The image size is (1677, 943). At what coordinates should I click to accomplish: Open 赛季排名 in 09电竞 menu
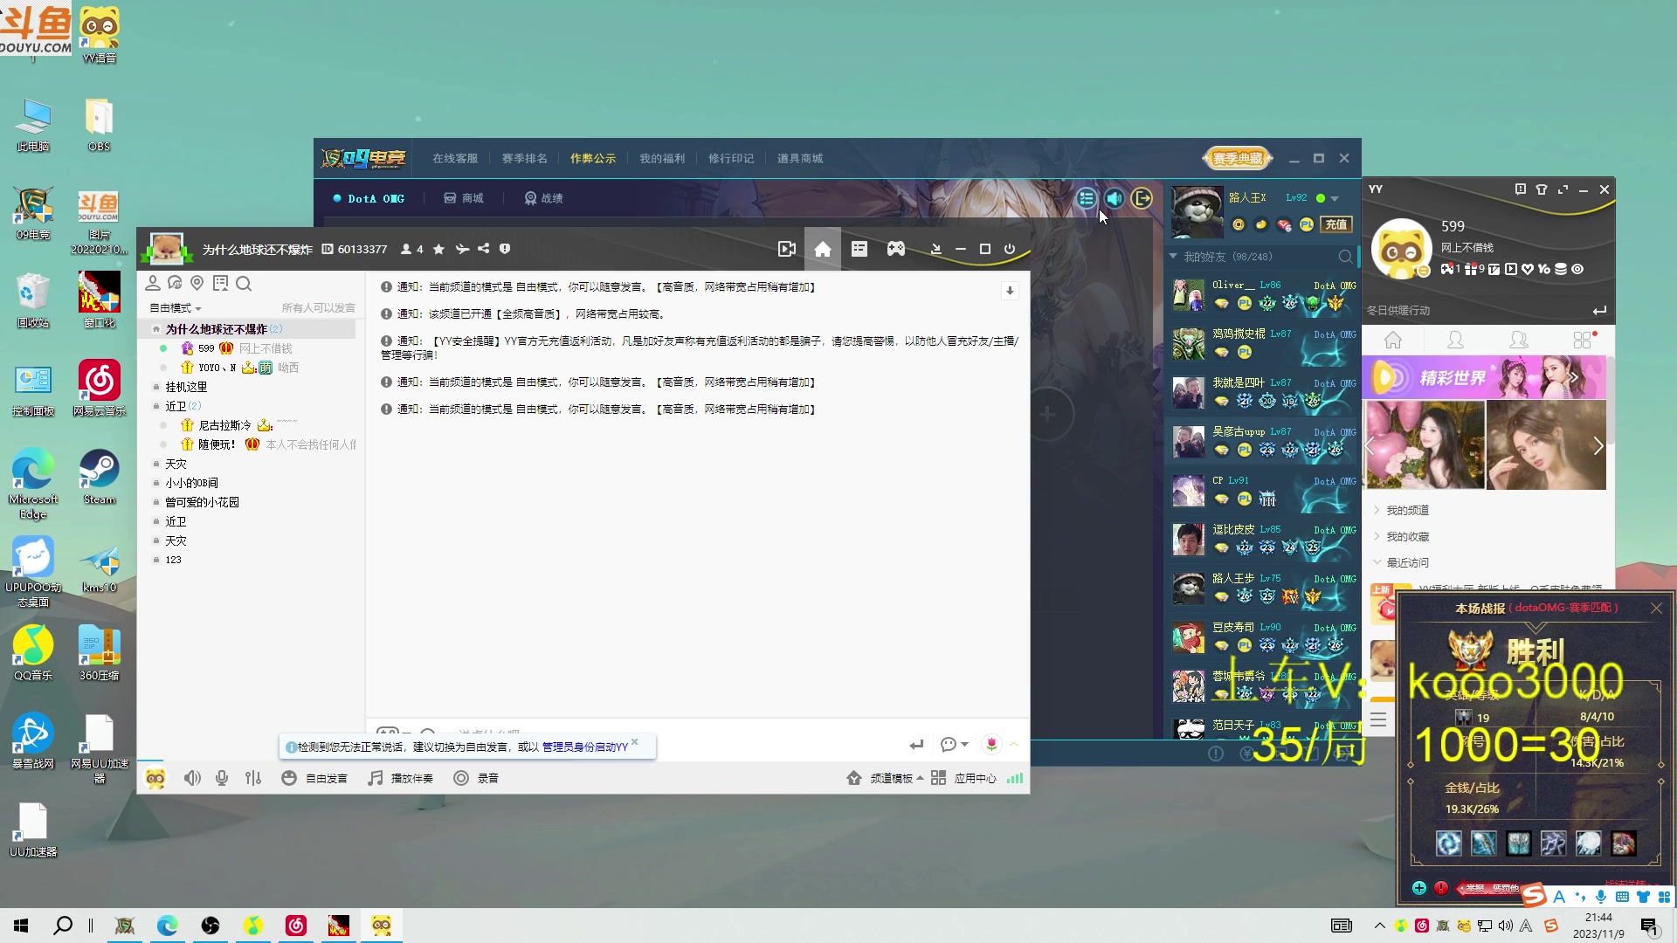tap(524, 159)
